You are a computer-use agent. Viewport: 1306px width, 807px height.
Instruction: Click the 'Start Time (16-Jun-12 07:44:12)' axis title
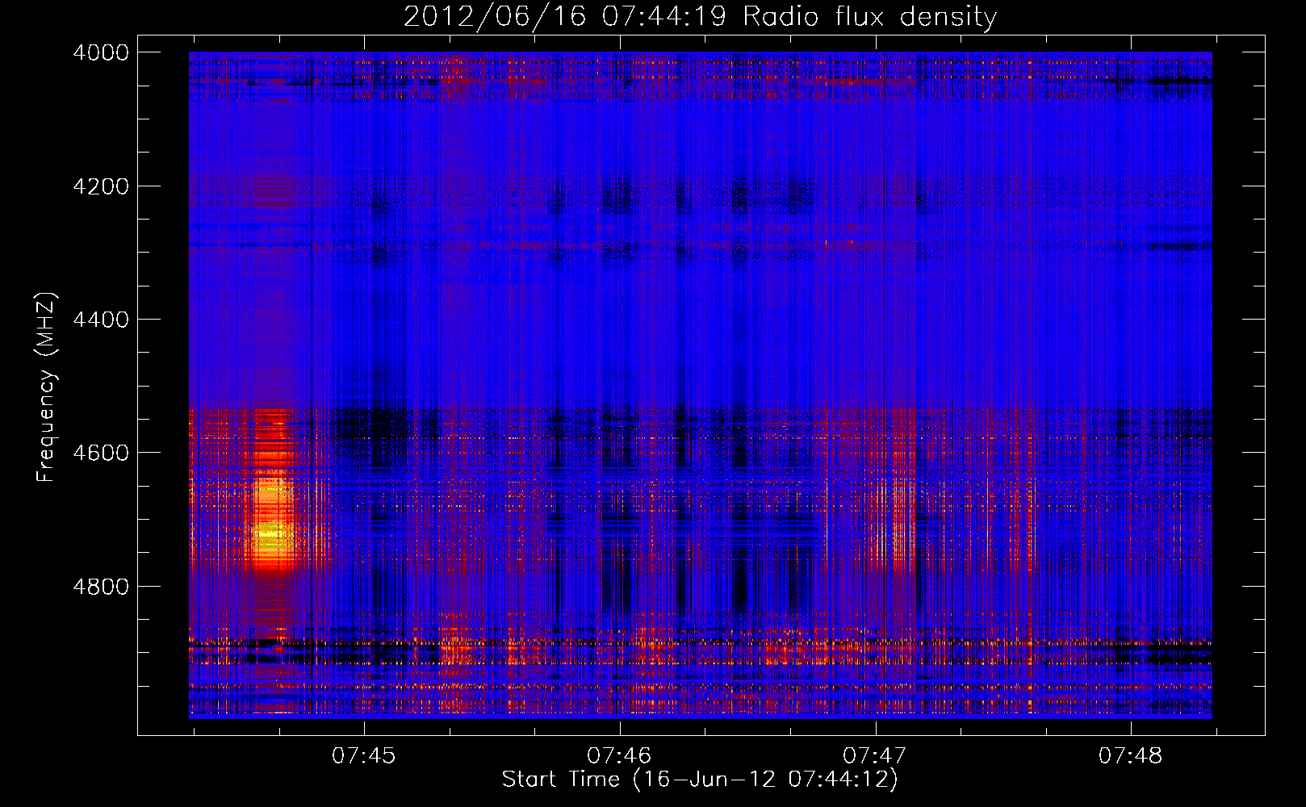pyautogui.click(x=700, y=780)
